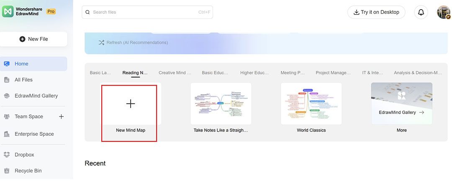Screen dimensions: 452x185
Task: Click the Recent heading
Action: pyautogui.click(x=95, y=163)
